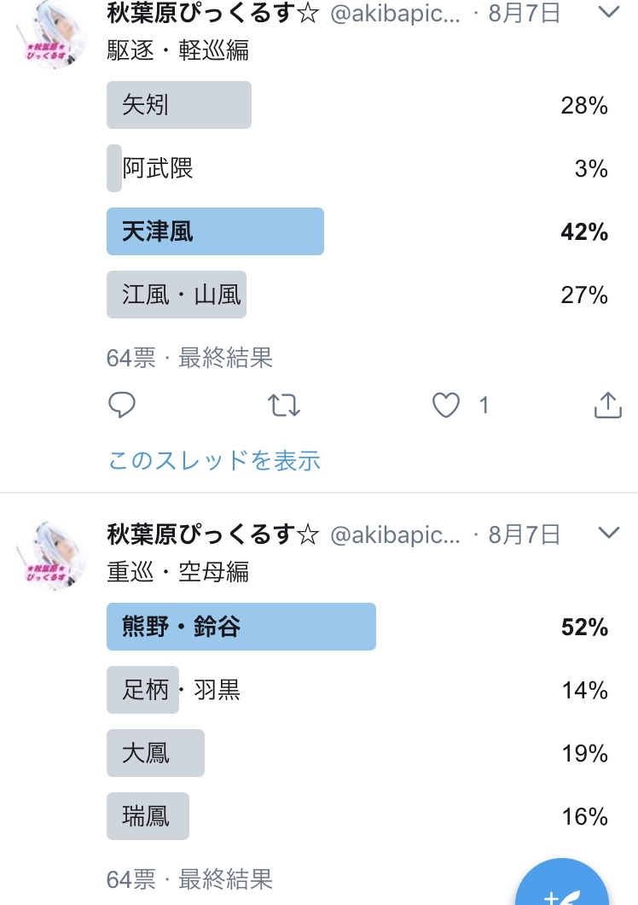Like the 駆逐・軽巡編 poll tweet
The width and height of the screenshot is (638, 905).
pyautogui.click(x=446, y=406)
